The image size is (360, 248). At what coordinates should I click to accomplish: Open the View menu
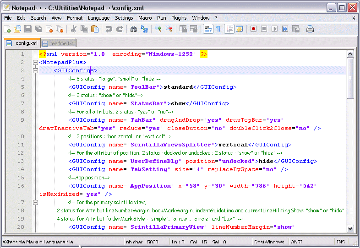point(56,18)
